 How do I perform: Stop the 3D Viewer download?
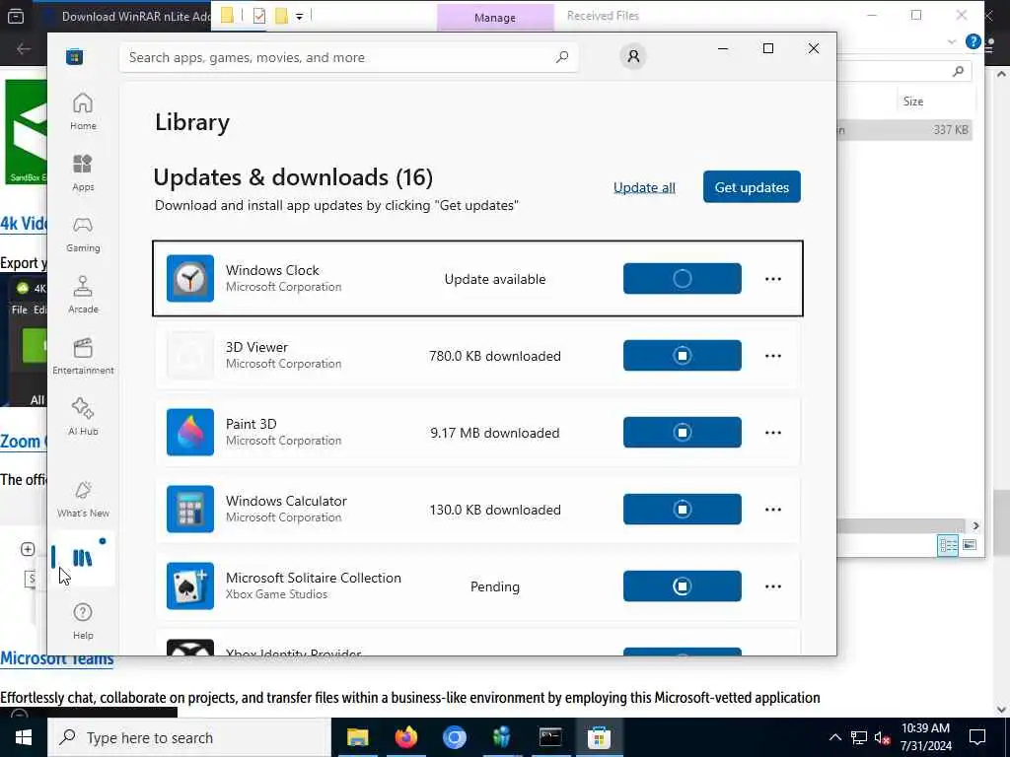(683, 355)
